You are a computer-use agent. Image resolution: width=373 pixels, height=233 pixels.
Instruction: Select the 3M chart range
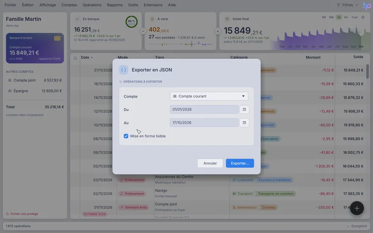[323, 17]
